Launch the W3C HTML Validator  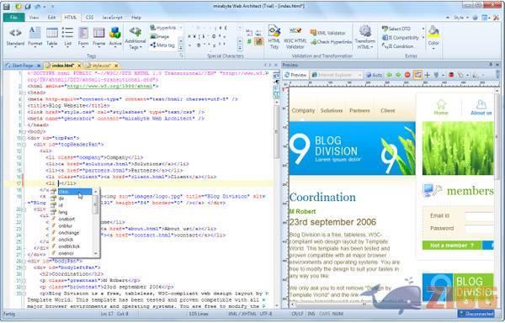[x=295, y=38]
